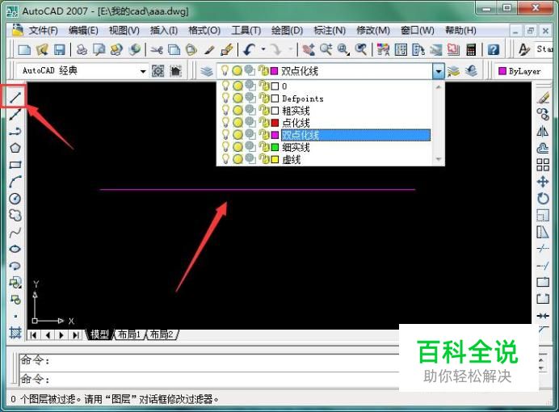Click the yellow color swatch of 虚线
Screen dimensions: 559x412
(x=275, y=159)
